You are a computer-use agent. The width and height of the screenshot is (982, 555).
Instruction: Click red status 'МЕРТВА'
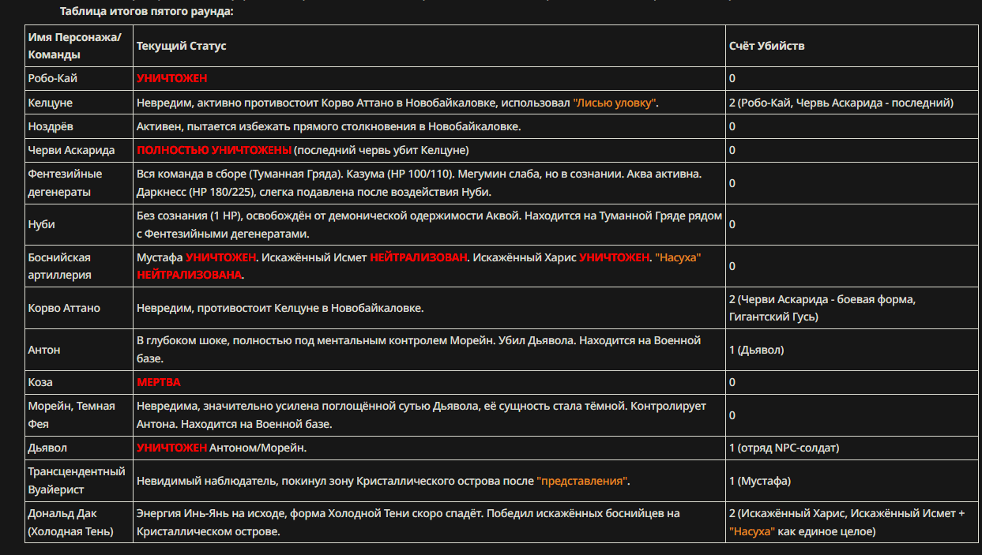click(x=158, y=382)
